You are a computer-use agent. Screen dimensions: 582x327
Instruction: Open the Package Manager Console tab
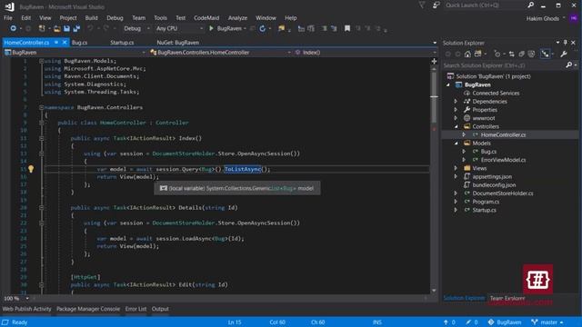pyautogui.click(x=88, y=309)
